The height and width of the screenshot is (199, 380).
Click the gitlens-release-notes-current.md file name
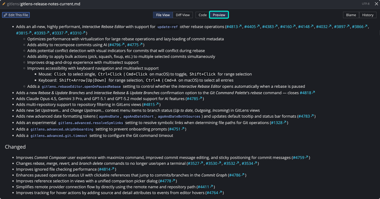click(50, 4)
